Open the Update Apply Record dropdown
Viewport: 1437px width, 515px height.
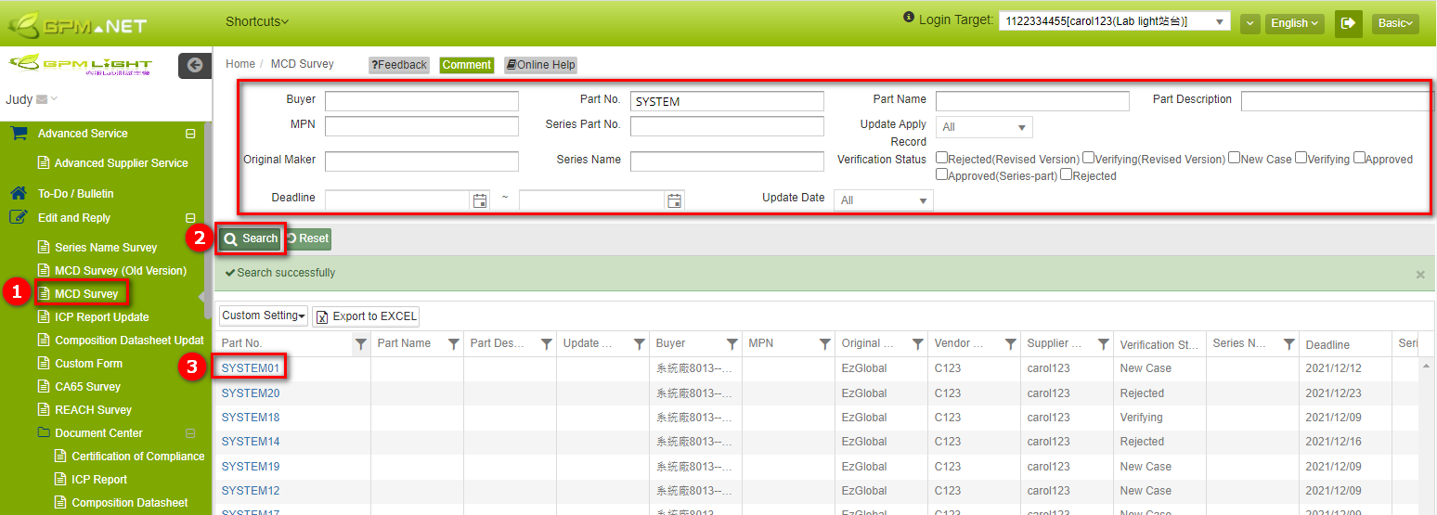pos(984,127)
